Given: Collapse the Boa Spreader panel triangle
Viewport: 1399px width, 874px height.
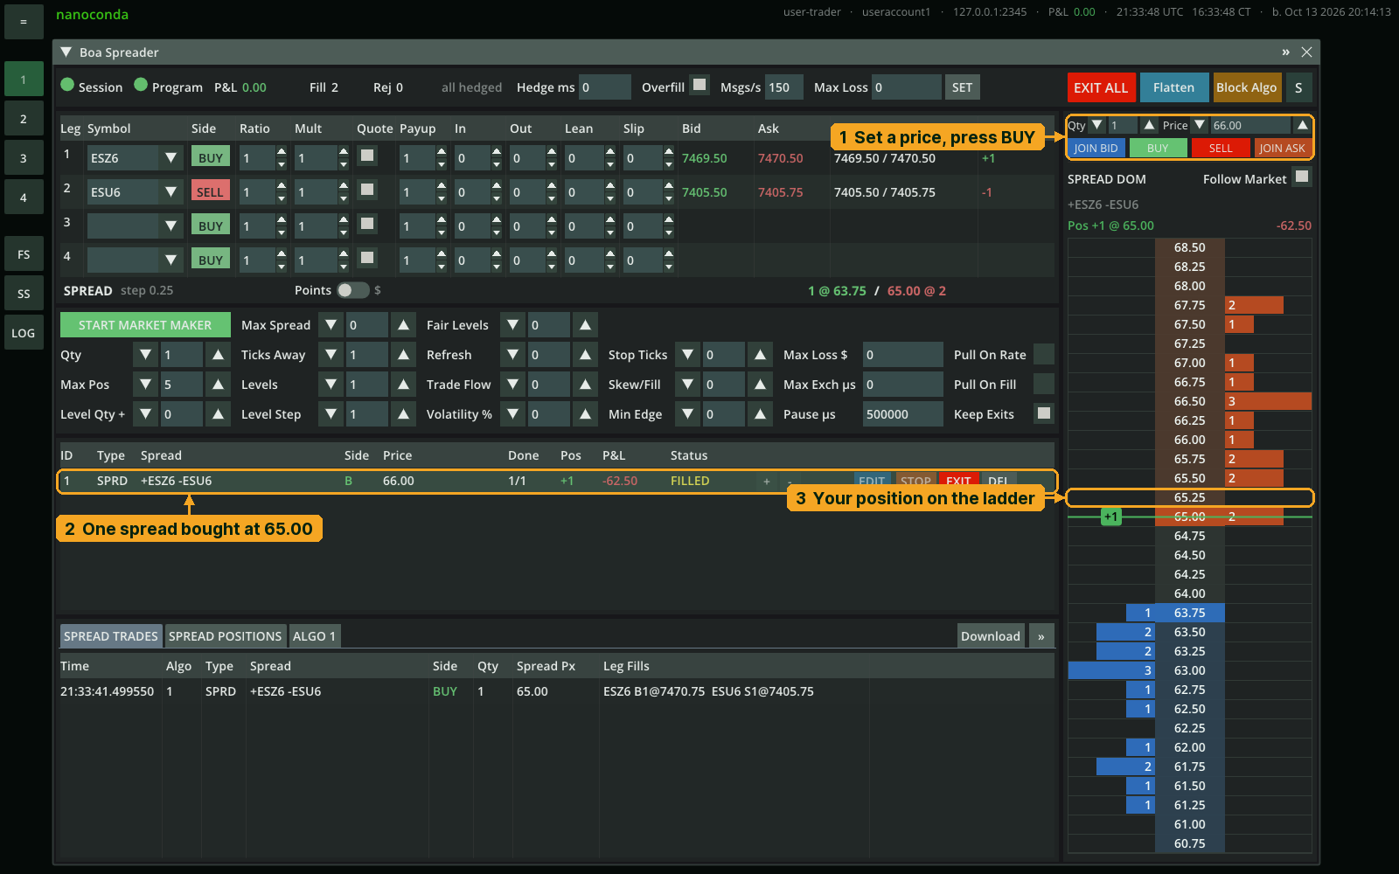Looking at the screenshot, I should tap(66, 52).
